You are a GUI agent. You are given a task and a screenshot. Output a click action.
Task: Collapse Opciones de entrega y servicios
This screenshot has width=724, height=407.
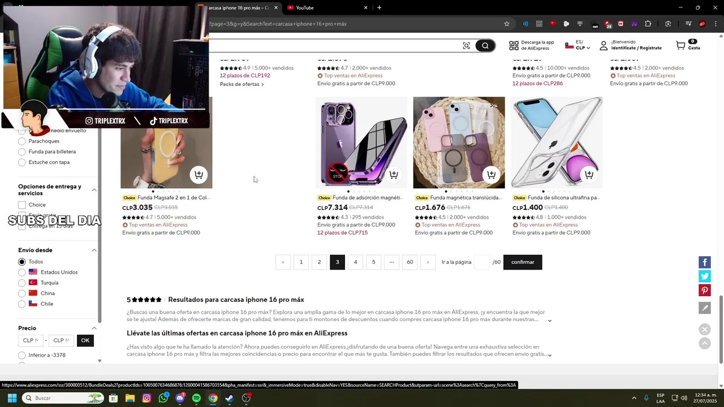94,190
